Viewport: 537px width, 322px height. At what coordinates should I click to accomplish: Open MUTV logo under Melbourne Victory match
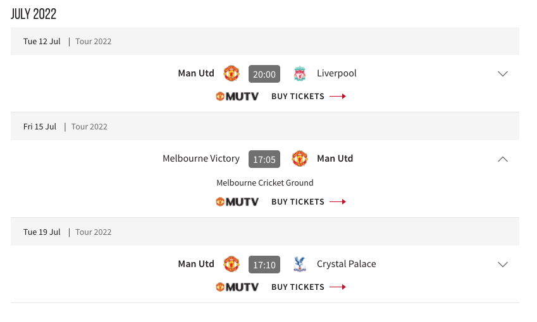(237, 201)
